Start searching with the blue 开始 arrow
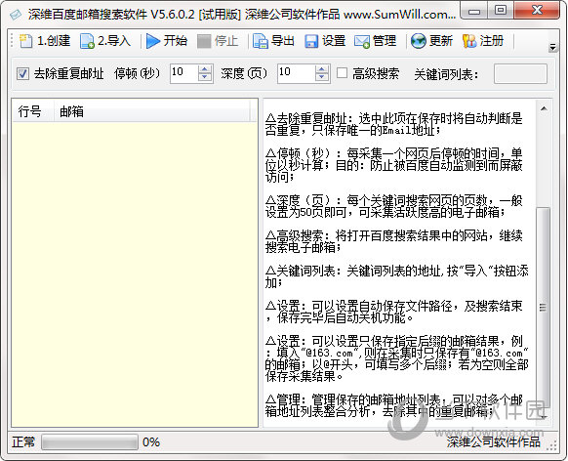This screenshot has width=568, height=461. (153, 41)
